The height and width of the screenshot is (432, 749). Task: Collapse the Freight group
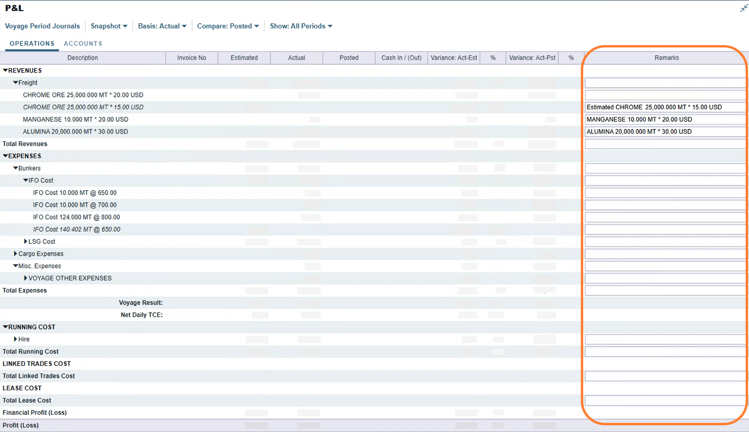(15, 82)
